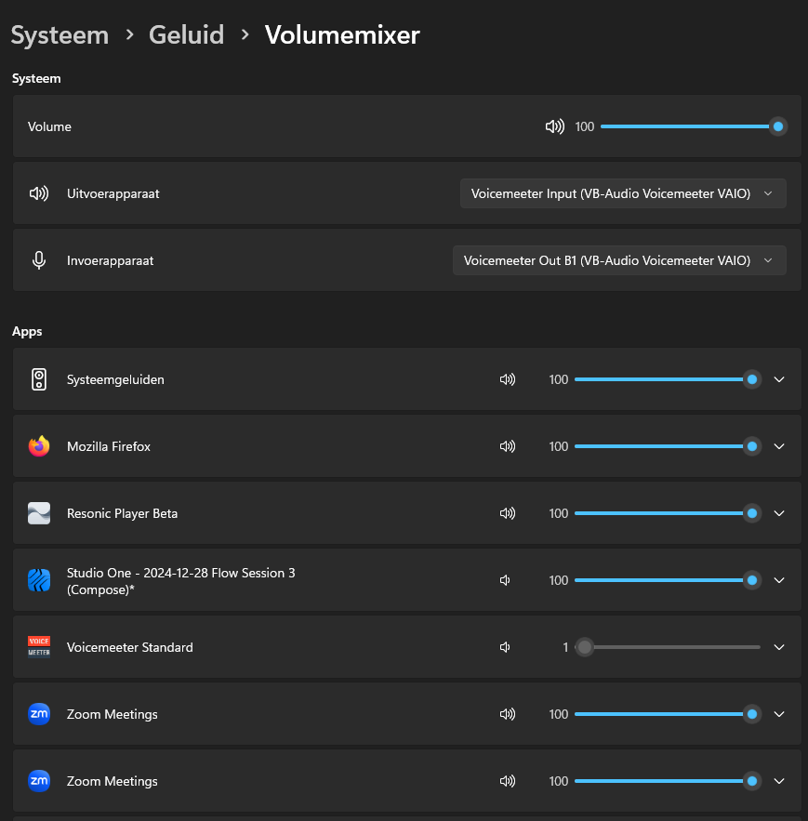Click the Volumemixer breadcrumb title
The image size is (808, 821).
point(342,35)
